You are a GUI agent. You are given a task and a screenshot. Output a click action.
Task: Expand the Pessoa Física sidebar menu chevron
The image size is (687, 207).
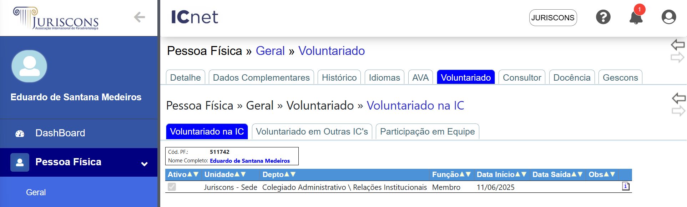[x=145, y=164]
